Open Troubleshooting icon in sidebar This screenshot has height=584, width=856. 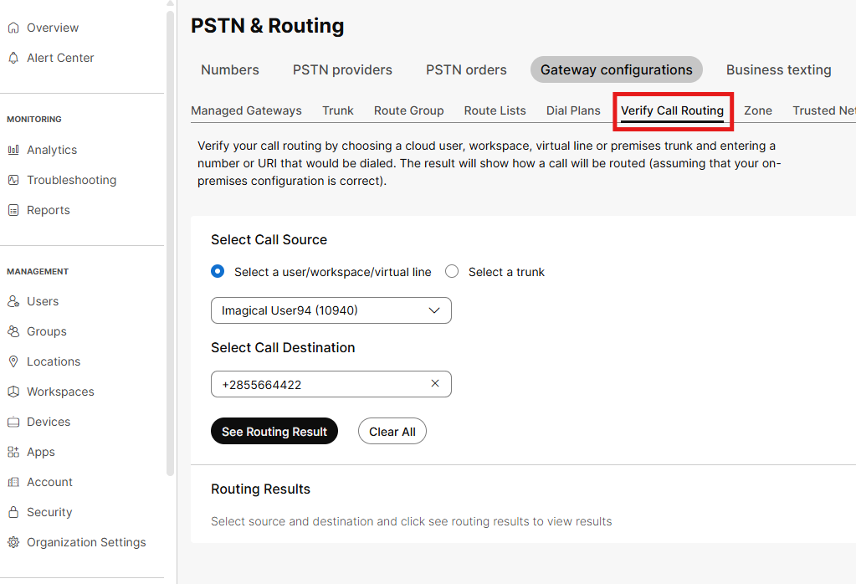[13, 180]
